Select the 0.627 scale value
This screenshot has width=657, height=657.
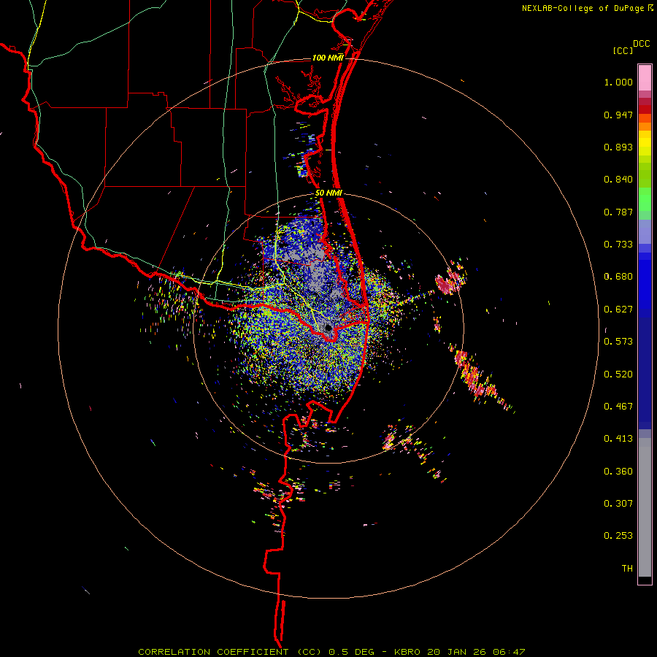[x=618, y=310]
